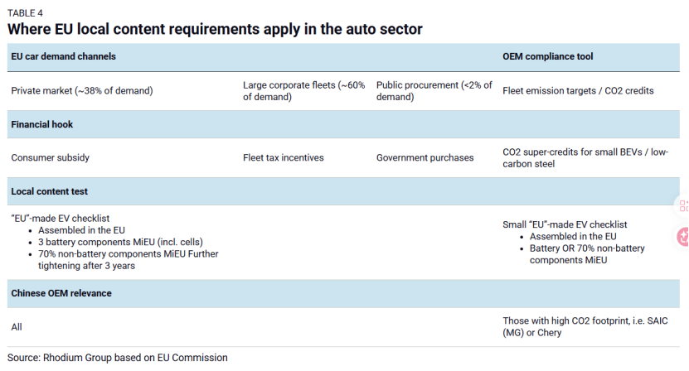The height and width of the screenshot is (371, 689).
Task: Select the 'Consumer subsidy' cell
Action: click(50, 157)
